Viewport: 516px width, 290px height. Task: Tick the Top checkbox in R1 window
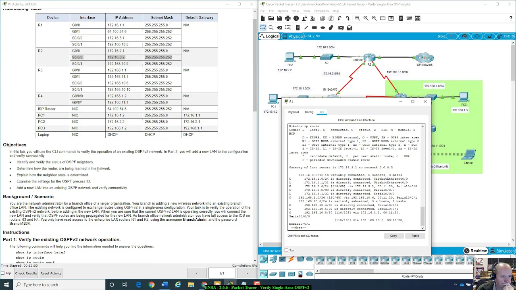tap(287, 250)
